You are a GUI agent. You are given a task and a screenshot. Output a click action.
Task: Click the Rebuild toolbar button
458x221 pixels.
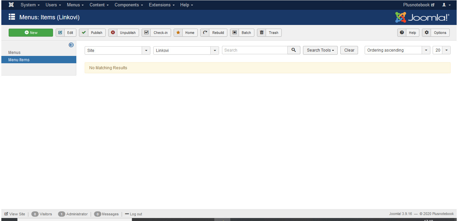(x=214, y=33)
